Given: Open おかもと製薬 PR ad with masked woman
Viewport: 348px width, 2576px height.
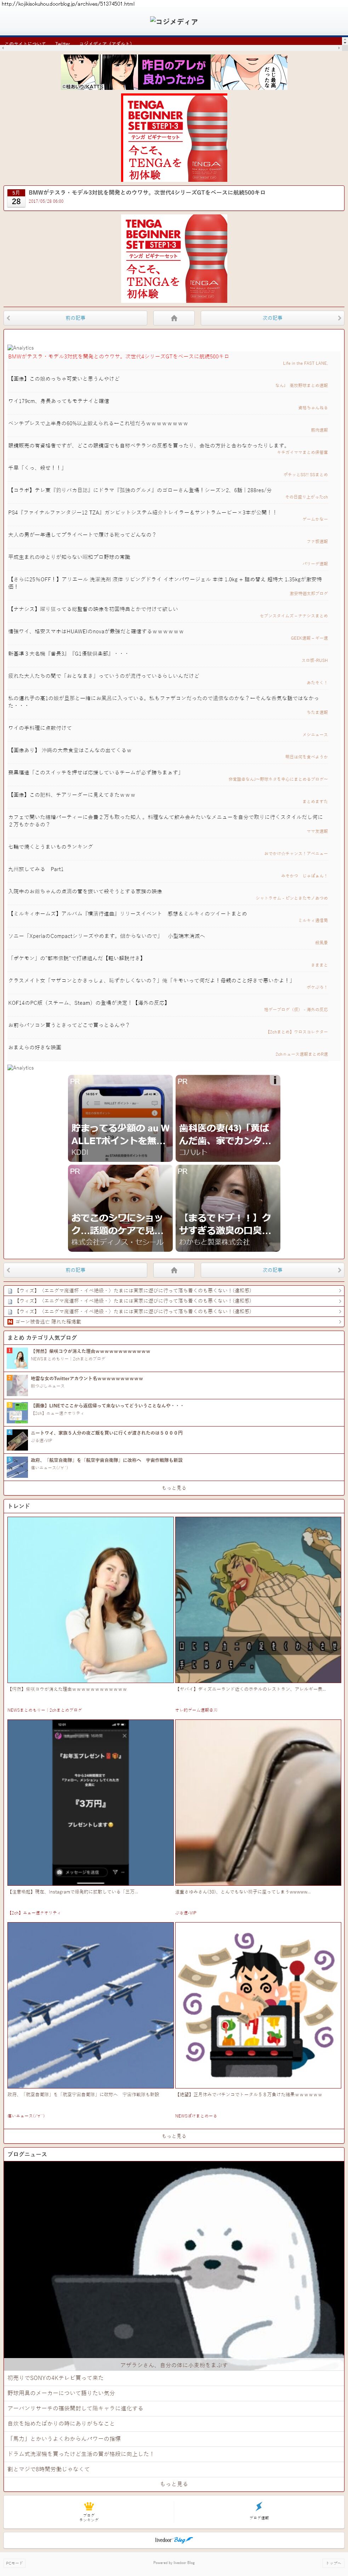Looking at the screenshot, I should pos(228,1208).
